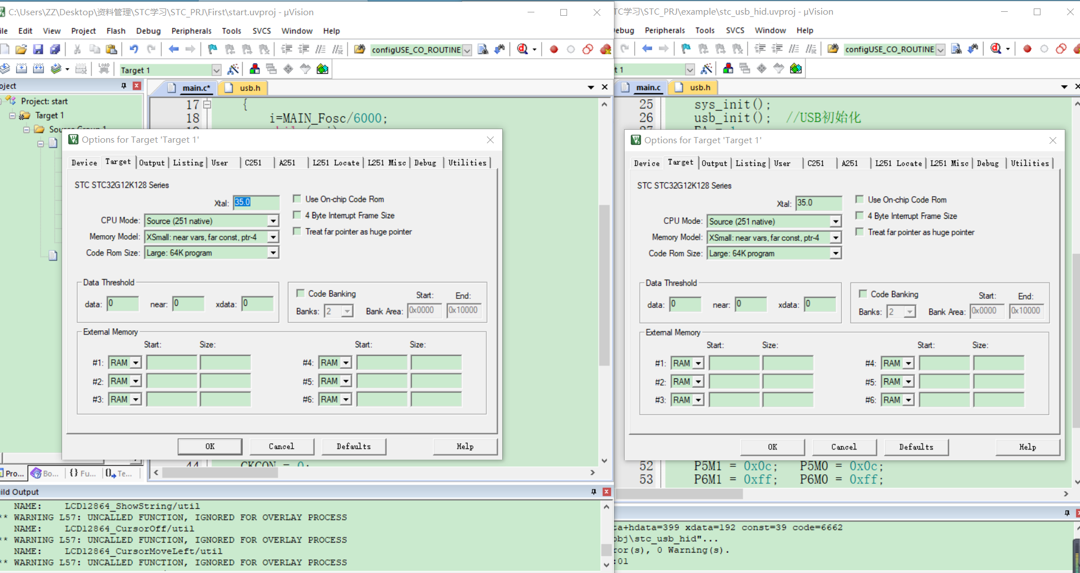
Task: Open CPU Mode dropdown in right dialog
Action: click(x=835, y=222)
